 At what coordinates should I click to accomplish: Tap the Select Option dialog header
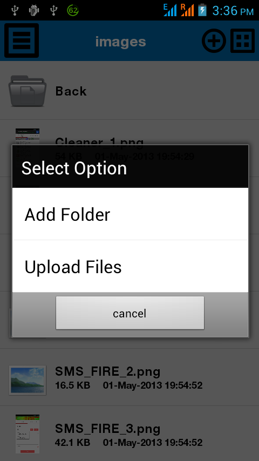(x=130, y=166)
